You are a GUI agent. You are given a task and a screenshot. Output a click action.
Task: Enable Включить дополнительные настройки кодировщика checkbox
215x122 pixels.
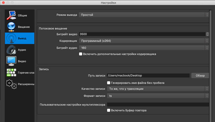(81, 54)
